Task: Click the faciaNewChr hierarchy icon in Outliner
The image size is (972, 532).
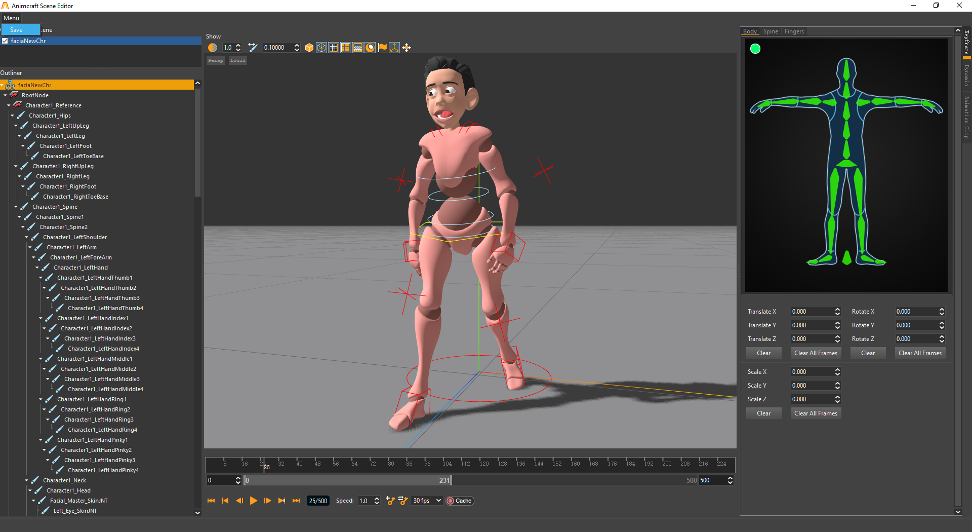Action: coord(10,85)
